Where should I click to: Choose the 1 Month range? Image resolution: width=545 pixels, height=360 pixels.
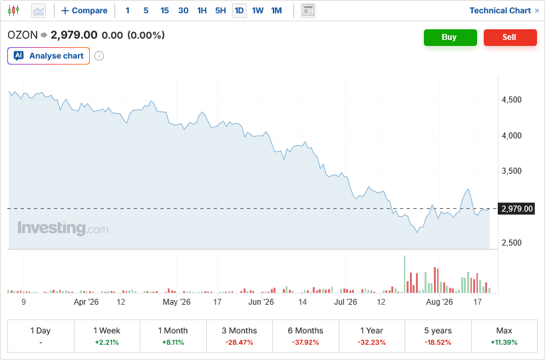coord(173,336)
